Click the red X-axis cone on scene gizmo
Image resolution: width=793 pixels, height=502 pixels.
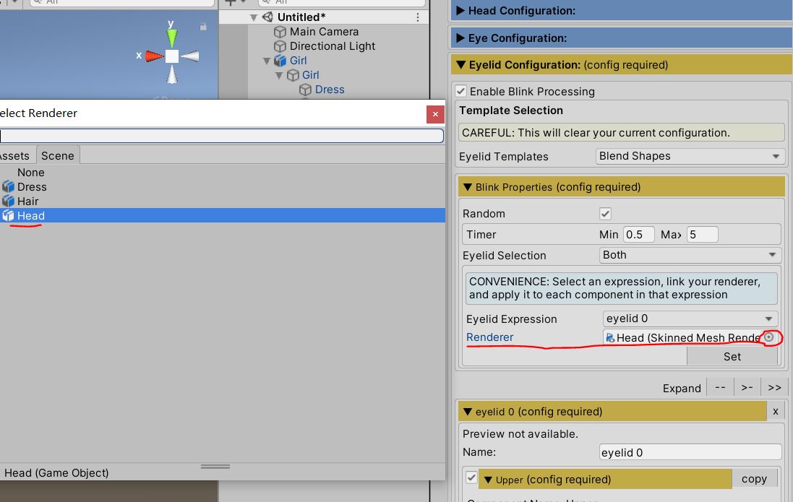154,56
